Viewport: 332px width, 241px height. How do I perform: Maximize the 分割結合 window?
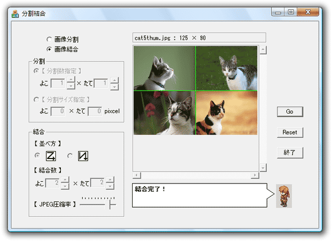[x=291, y=12]
